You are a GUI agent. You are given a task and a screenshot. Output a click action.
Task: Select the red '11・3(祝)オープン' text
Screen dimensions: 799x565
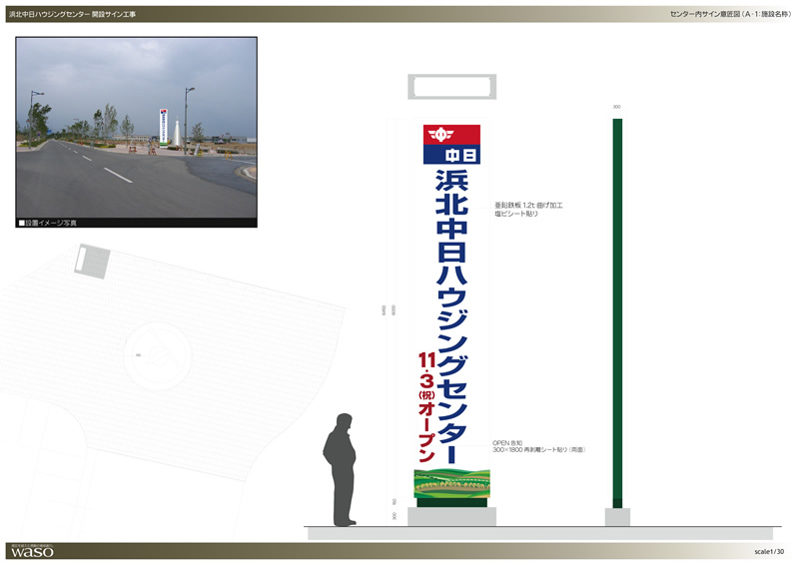(426, 406)
